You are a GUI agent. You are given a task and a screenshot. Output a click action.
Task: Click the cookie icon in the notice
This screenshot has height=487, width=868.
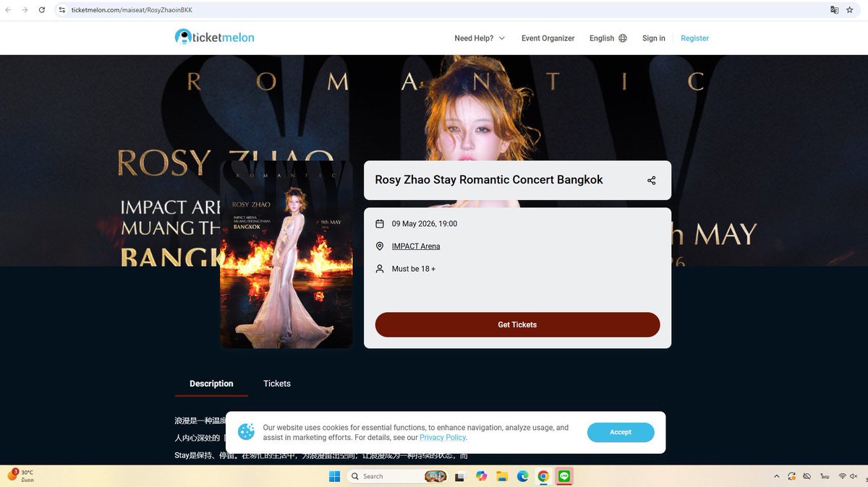click(246, 432)
